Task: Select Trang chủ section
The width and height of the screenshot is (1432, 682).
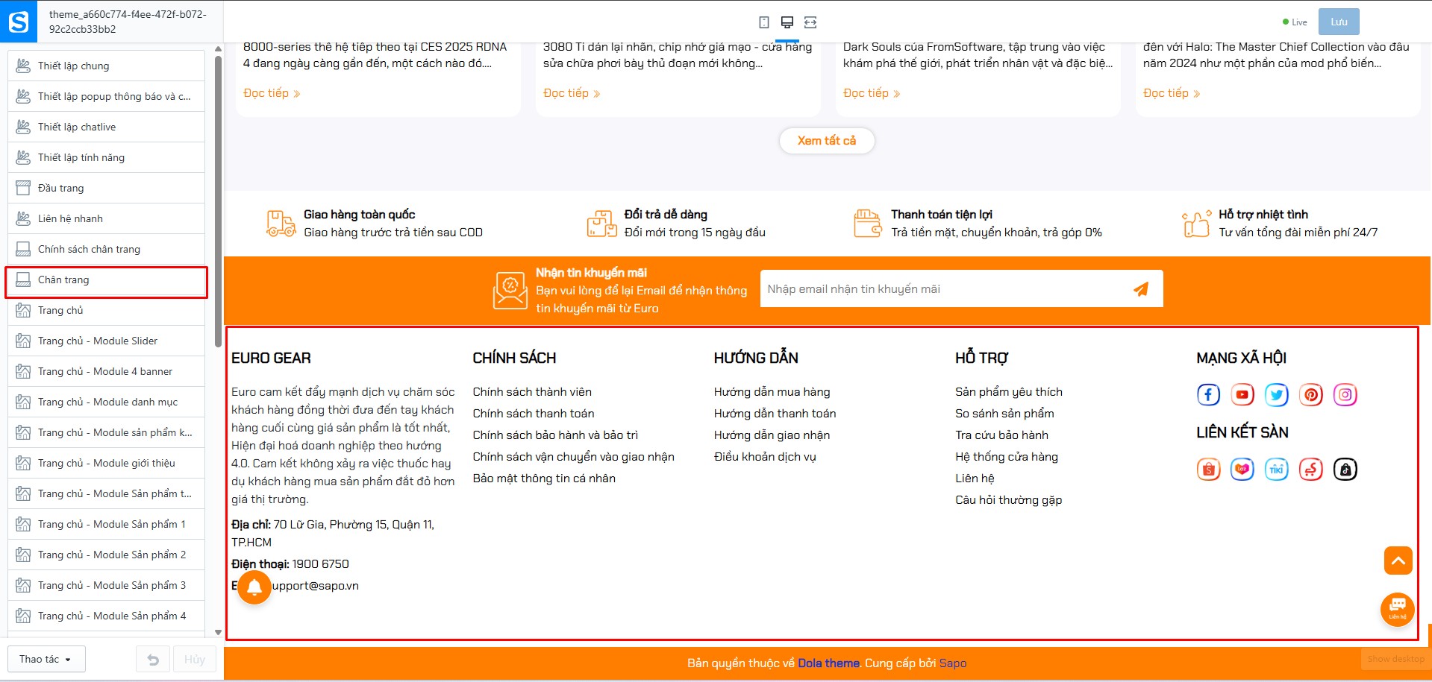Action: [106, 310]
